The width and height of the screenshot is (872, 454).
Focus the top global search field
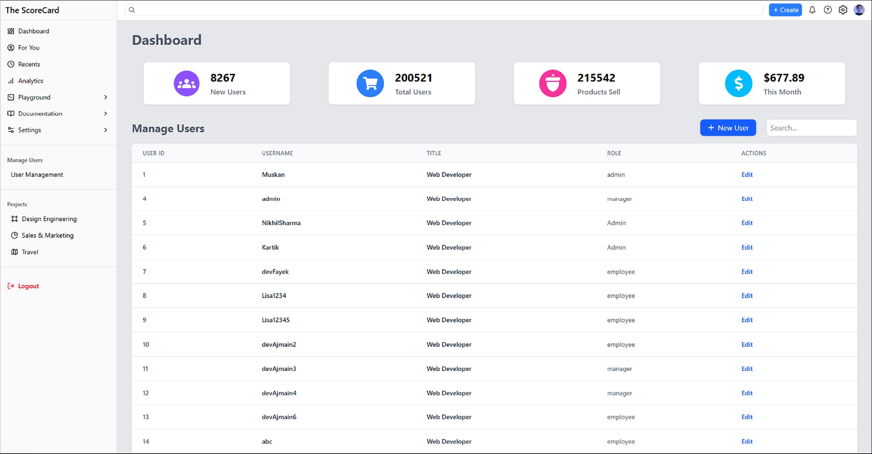(x=444, y=10)
